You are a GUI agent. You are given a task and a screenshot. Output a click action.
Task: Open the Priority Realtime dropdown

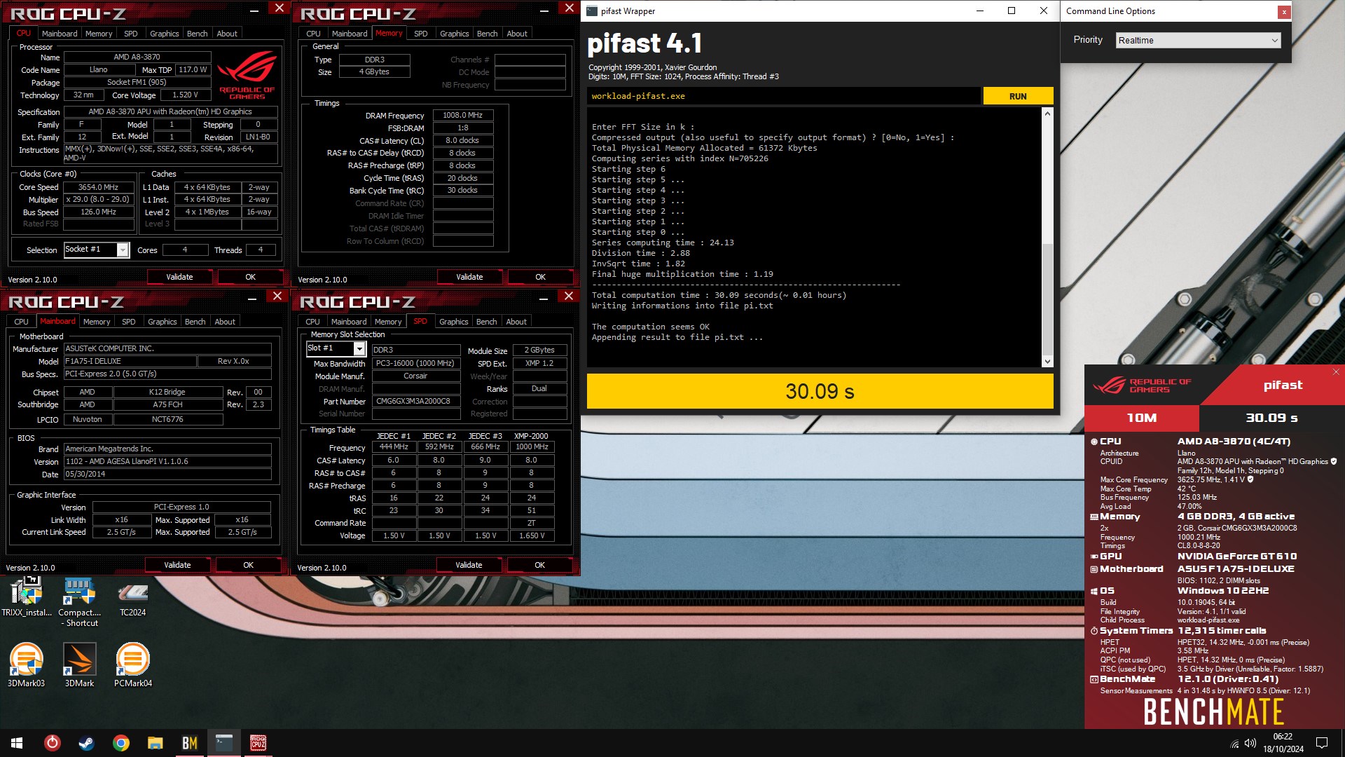(1199, 40)
